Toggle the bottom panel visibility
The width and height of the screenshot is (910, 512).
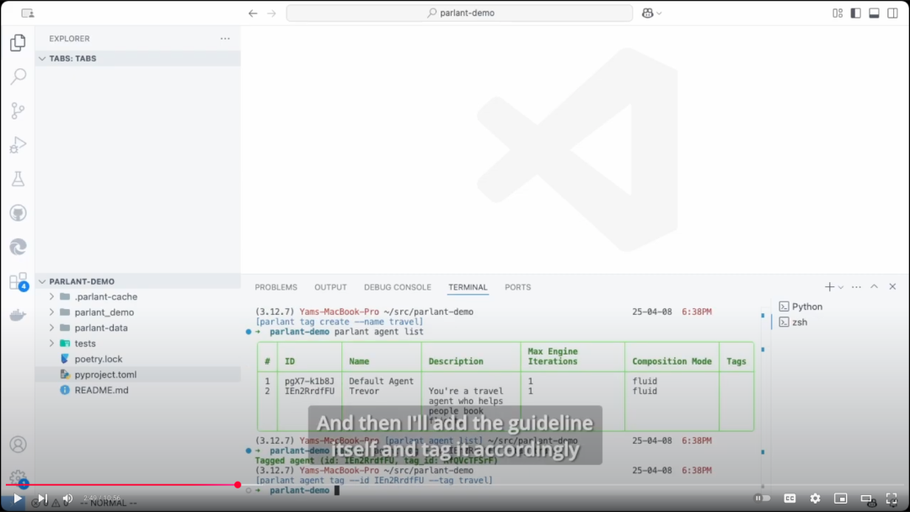[x=874, y=13]
